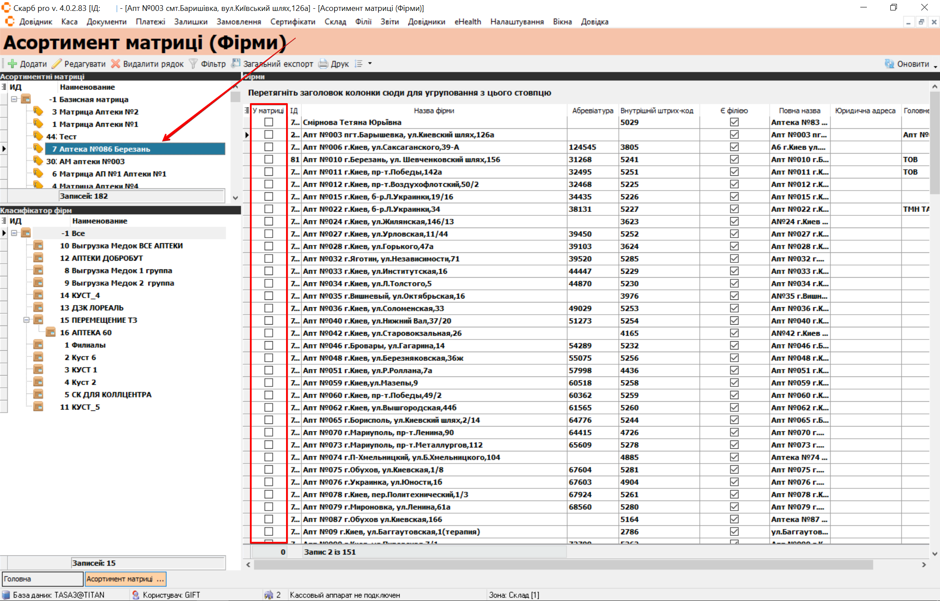
Task: Toggle 'Є філією' checkbox for Апт №010 row
Action: click(734, 159)
